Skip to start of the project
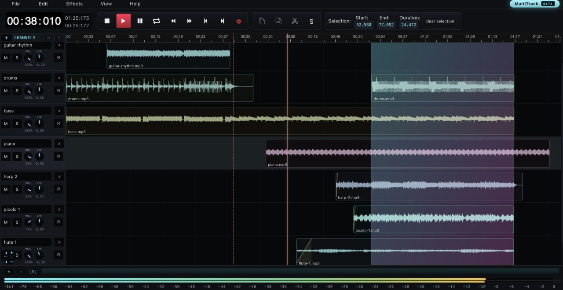This screenshot has height=290, width=563. [x=206, y=21]
